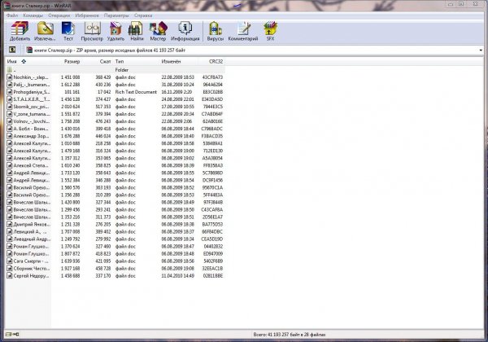Image resolution: width=488 pixels, height=342 pixels.
Task: Click the file icon of Сергей Недору
Action: coord(10,276)
